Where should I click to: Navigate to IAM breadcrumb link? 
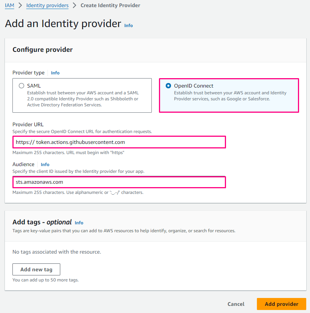[9, 6]
